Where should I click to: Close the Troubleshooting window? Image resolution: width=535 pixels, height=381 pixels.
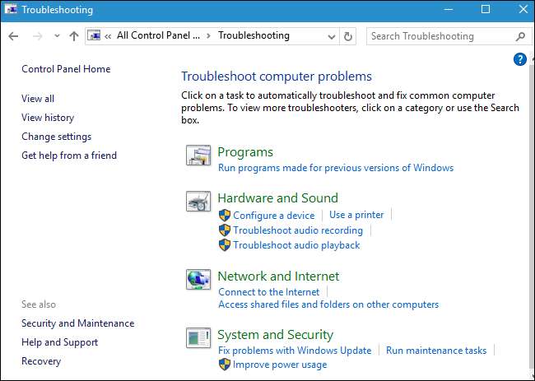click(x=523, y=10)
